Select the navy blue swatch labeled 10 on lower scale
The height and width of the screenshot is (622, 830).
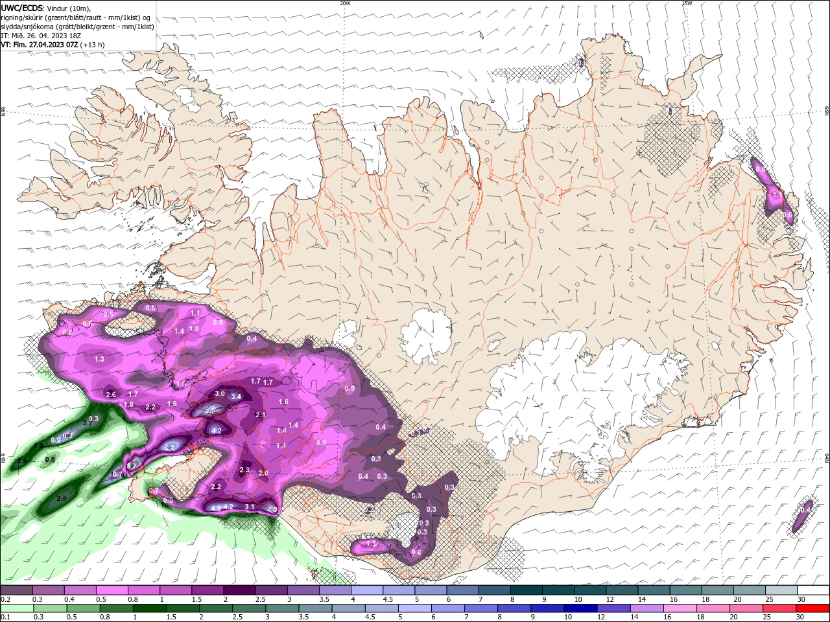coord(579,608)
